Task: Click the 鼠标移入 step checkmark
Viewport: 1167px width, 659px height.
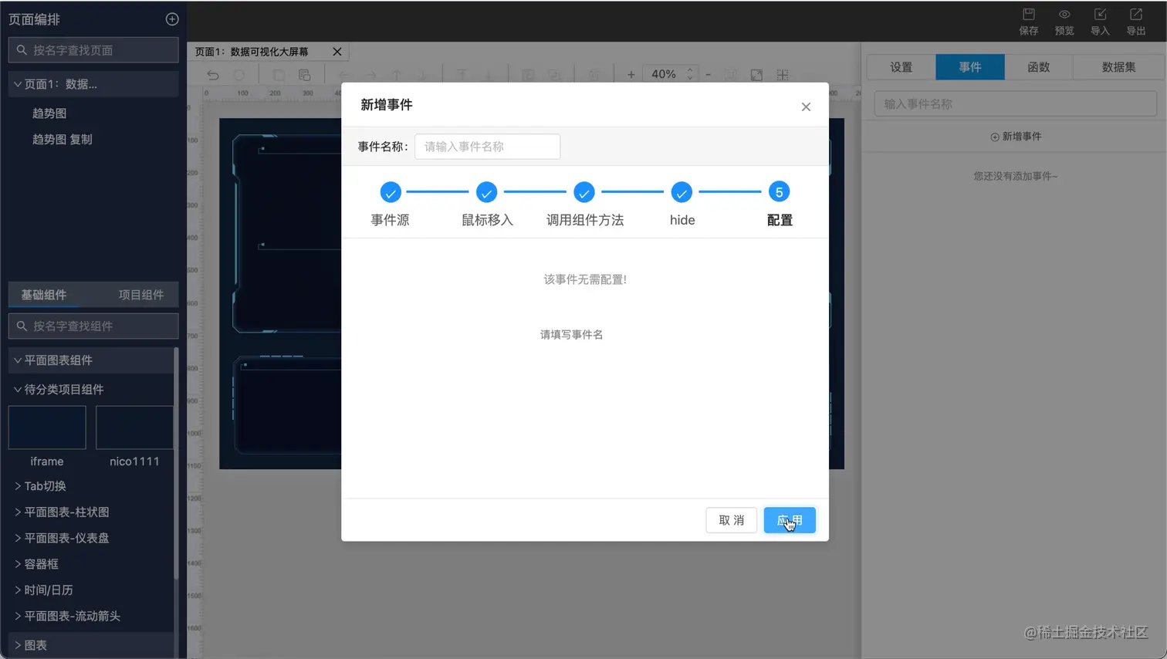Action: pos(486,192)
